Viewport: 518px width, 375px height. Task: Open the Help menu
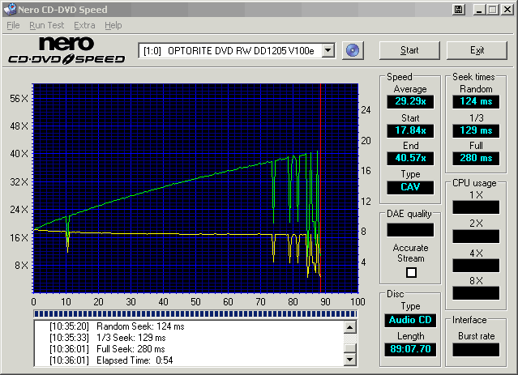pyautogui.click(x=113, y=25)
